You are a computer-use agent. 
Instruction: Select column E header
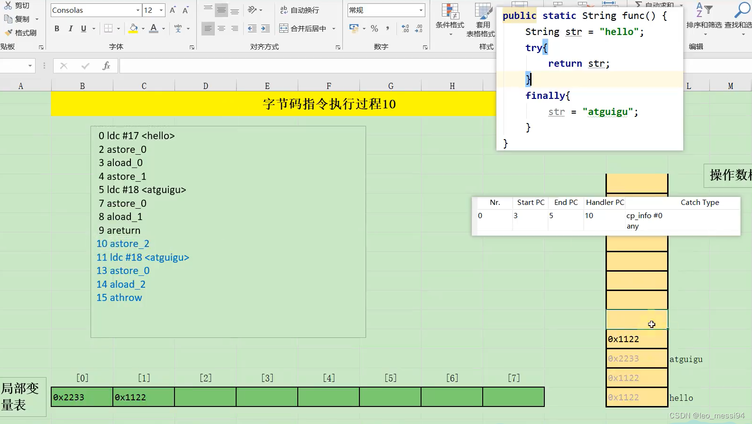[267, 86]
